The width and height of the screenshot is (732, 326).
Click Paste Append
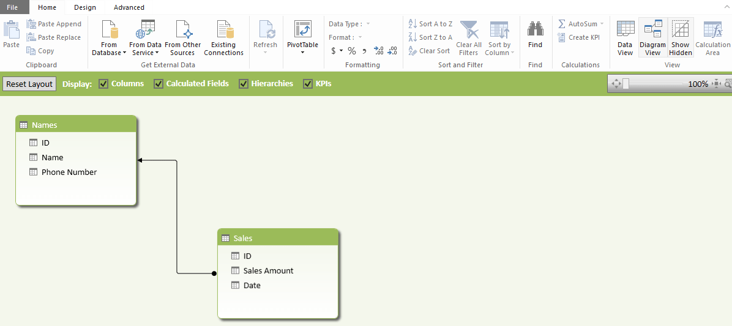pyautogui.click(x=54, y=24)
